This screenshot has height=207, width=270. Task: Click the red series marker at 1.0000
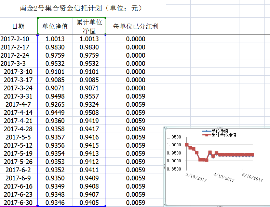click(187, 145)
